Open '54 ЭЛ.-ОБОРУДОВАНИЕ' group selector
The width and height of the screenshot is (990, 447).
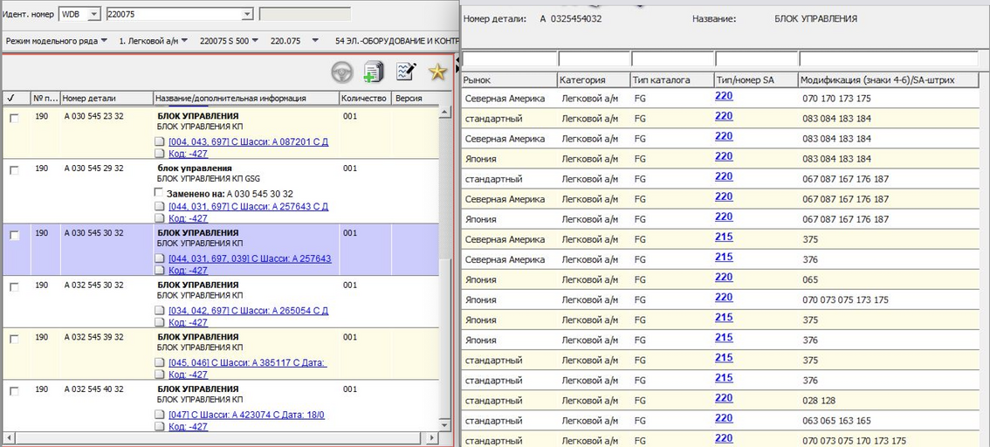395,40
